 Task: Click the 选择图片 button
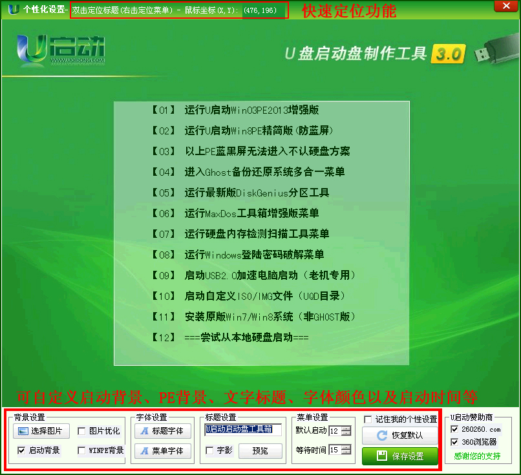(x=41, y=431)
